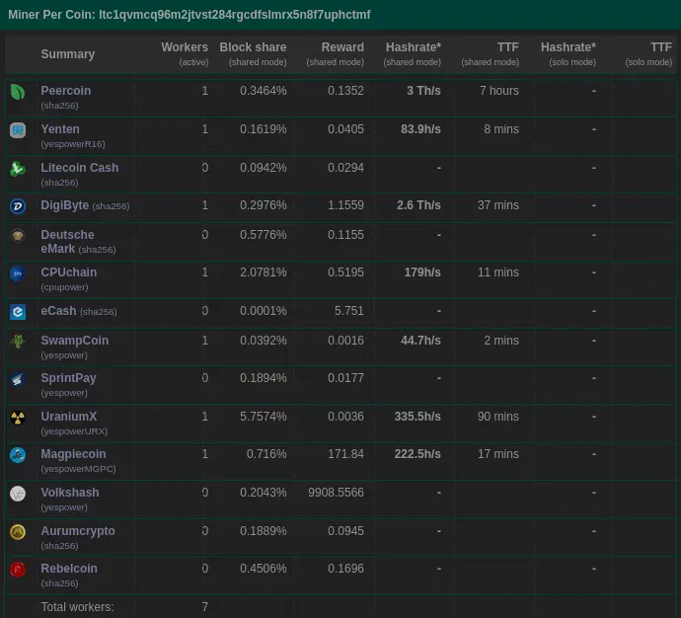Click the Litecoin Cash icon
The image size is (681, 618).
18,169
